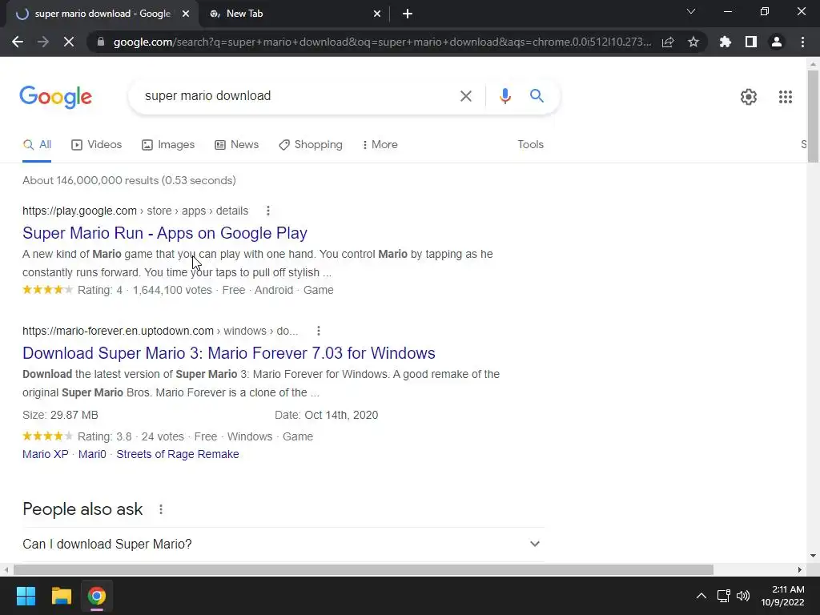This screenshot has width=820, height=615.
Task: Open the share page icon in address bar
Action: [668, 42]
